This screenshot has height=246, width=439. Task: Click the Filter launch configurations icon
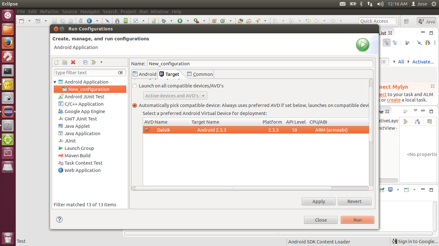[94, 62]
